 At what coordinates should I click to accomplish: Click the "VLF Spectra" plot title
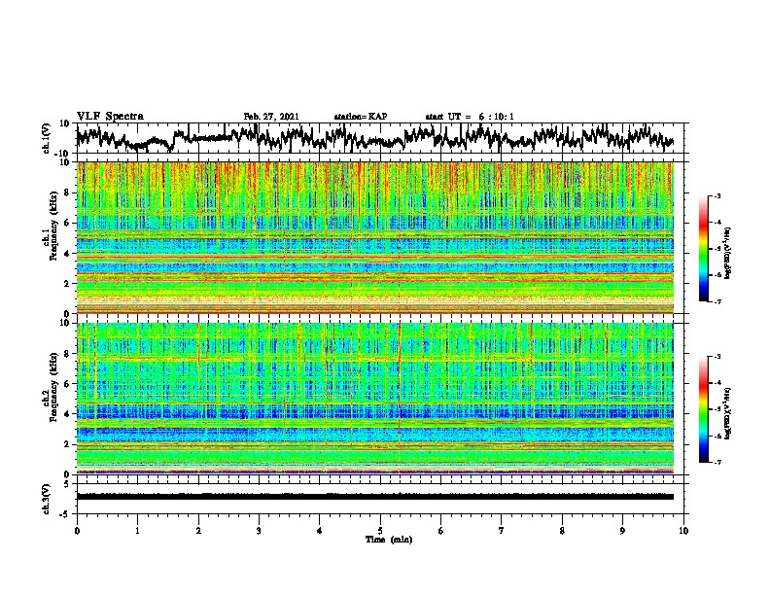(110, 117)
